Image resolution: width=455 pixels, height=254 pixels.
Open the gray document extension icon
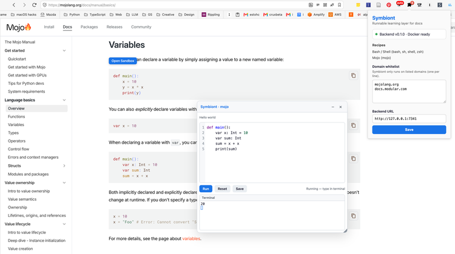pyautogui.click(x=379, y=5)
